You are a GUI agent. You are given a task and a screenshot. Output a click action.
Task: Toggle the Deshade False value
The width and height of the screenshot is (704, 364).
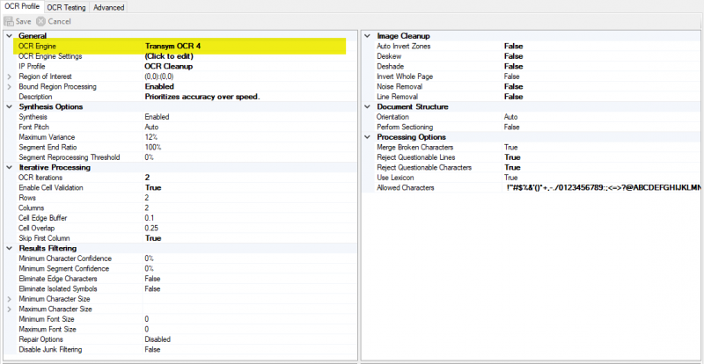513,67
